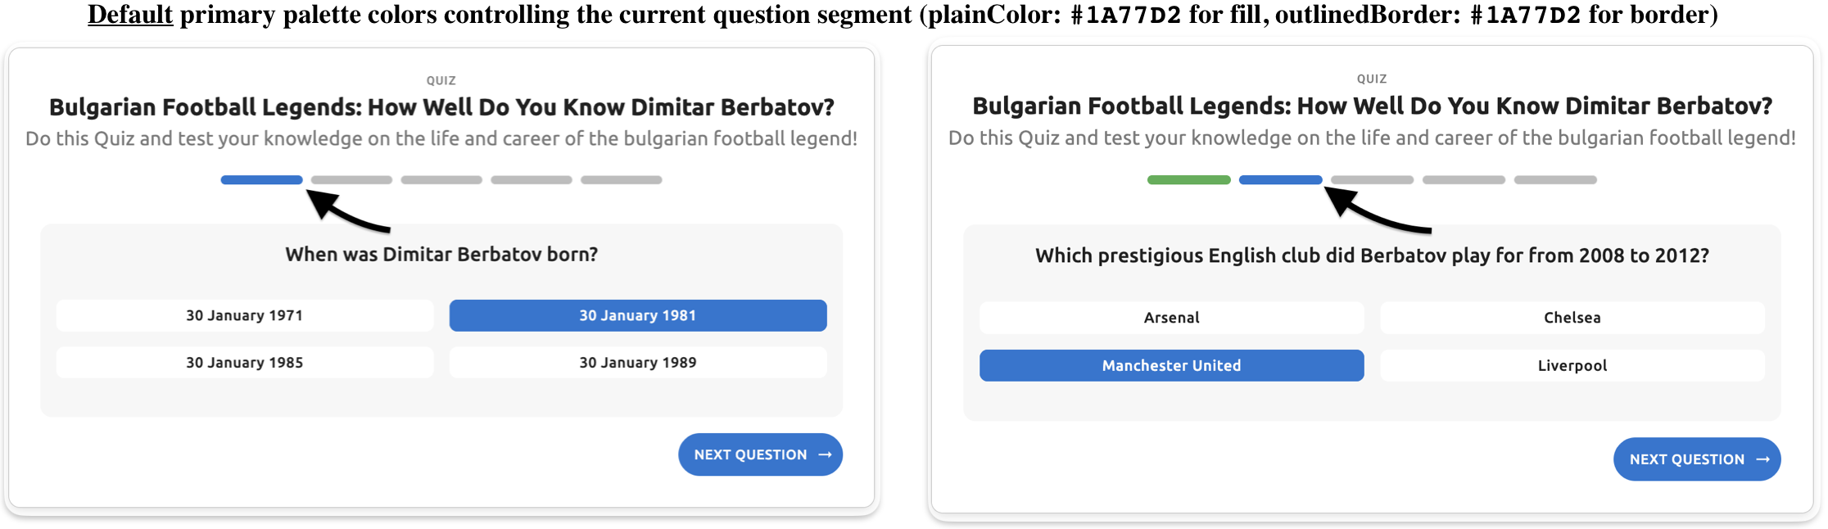This screenshot has width=1828, height=529.
Task: Click the underlined word "Default" in the caption
Action: [130, 15]
